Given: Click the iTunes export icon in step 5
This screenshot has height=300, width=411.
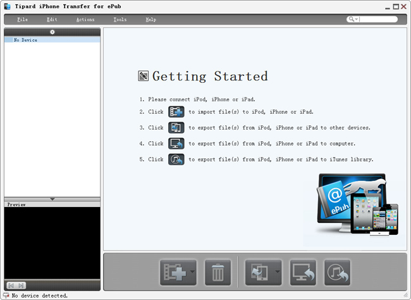Looking at the screenshot, I should coord(176,159).
